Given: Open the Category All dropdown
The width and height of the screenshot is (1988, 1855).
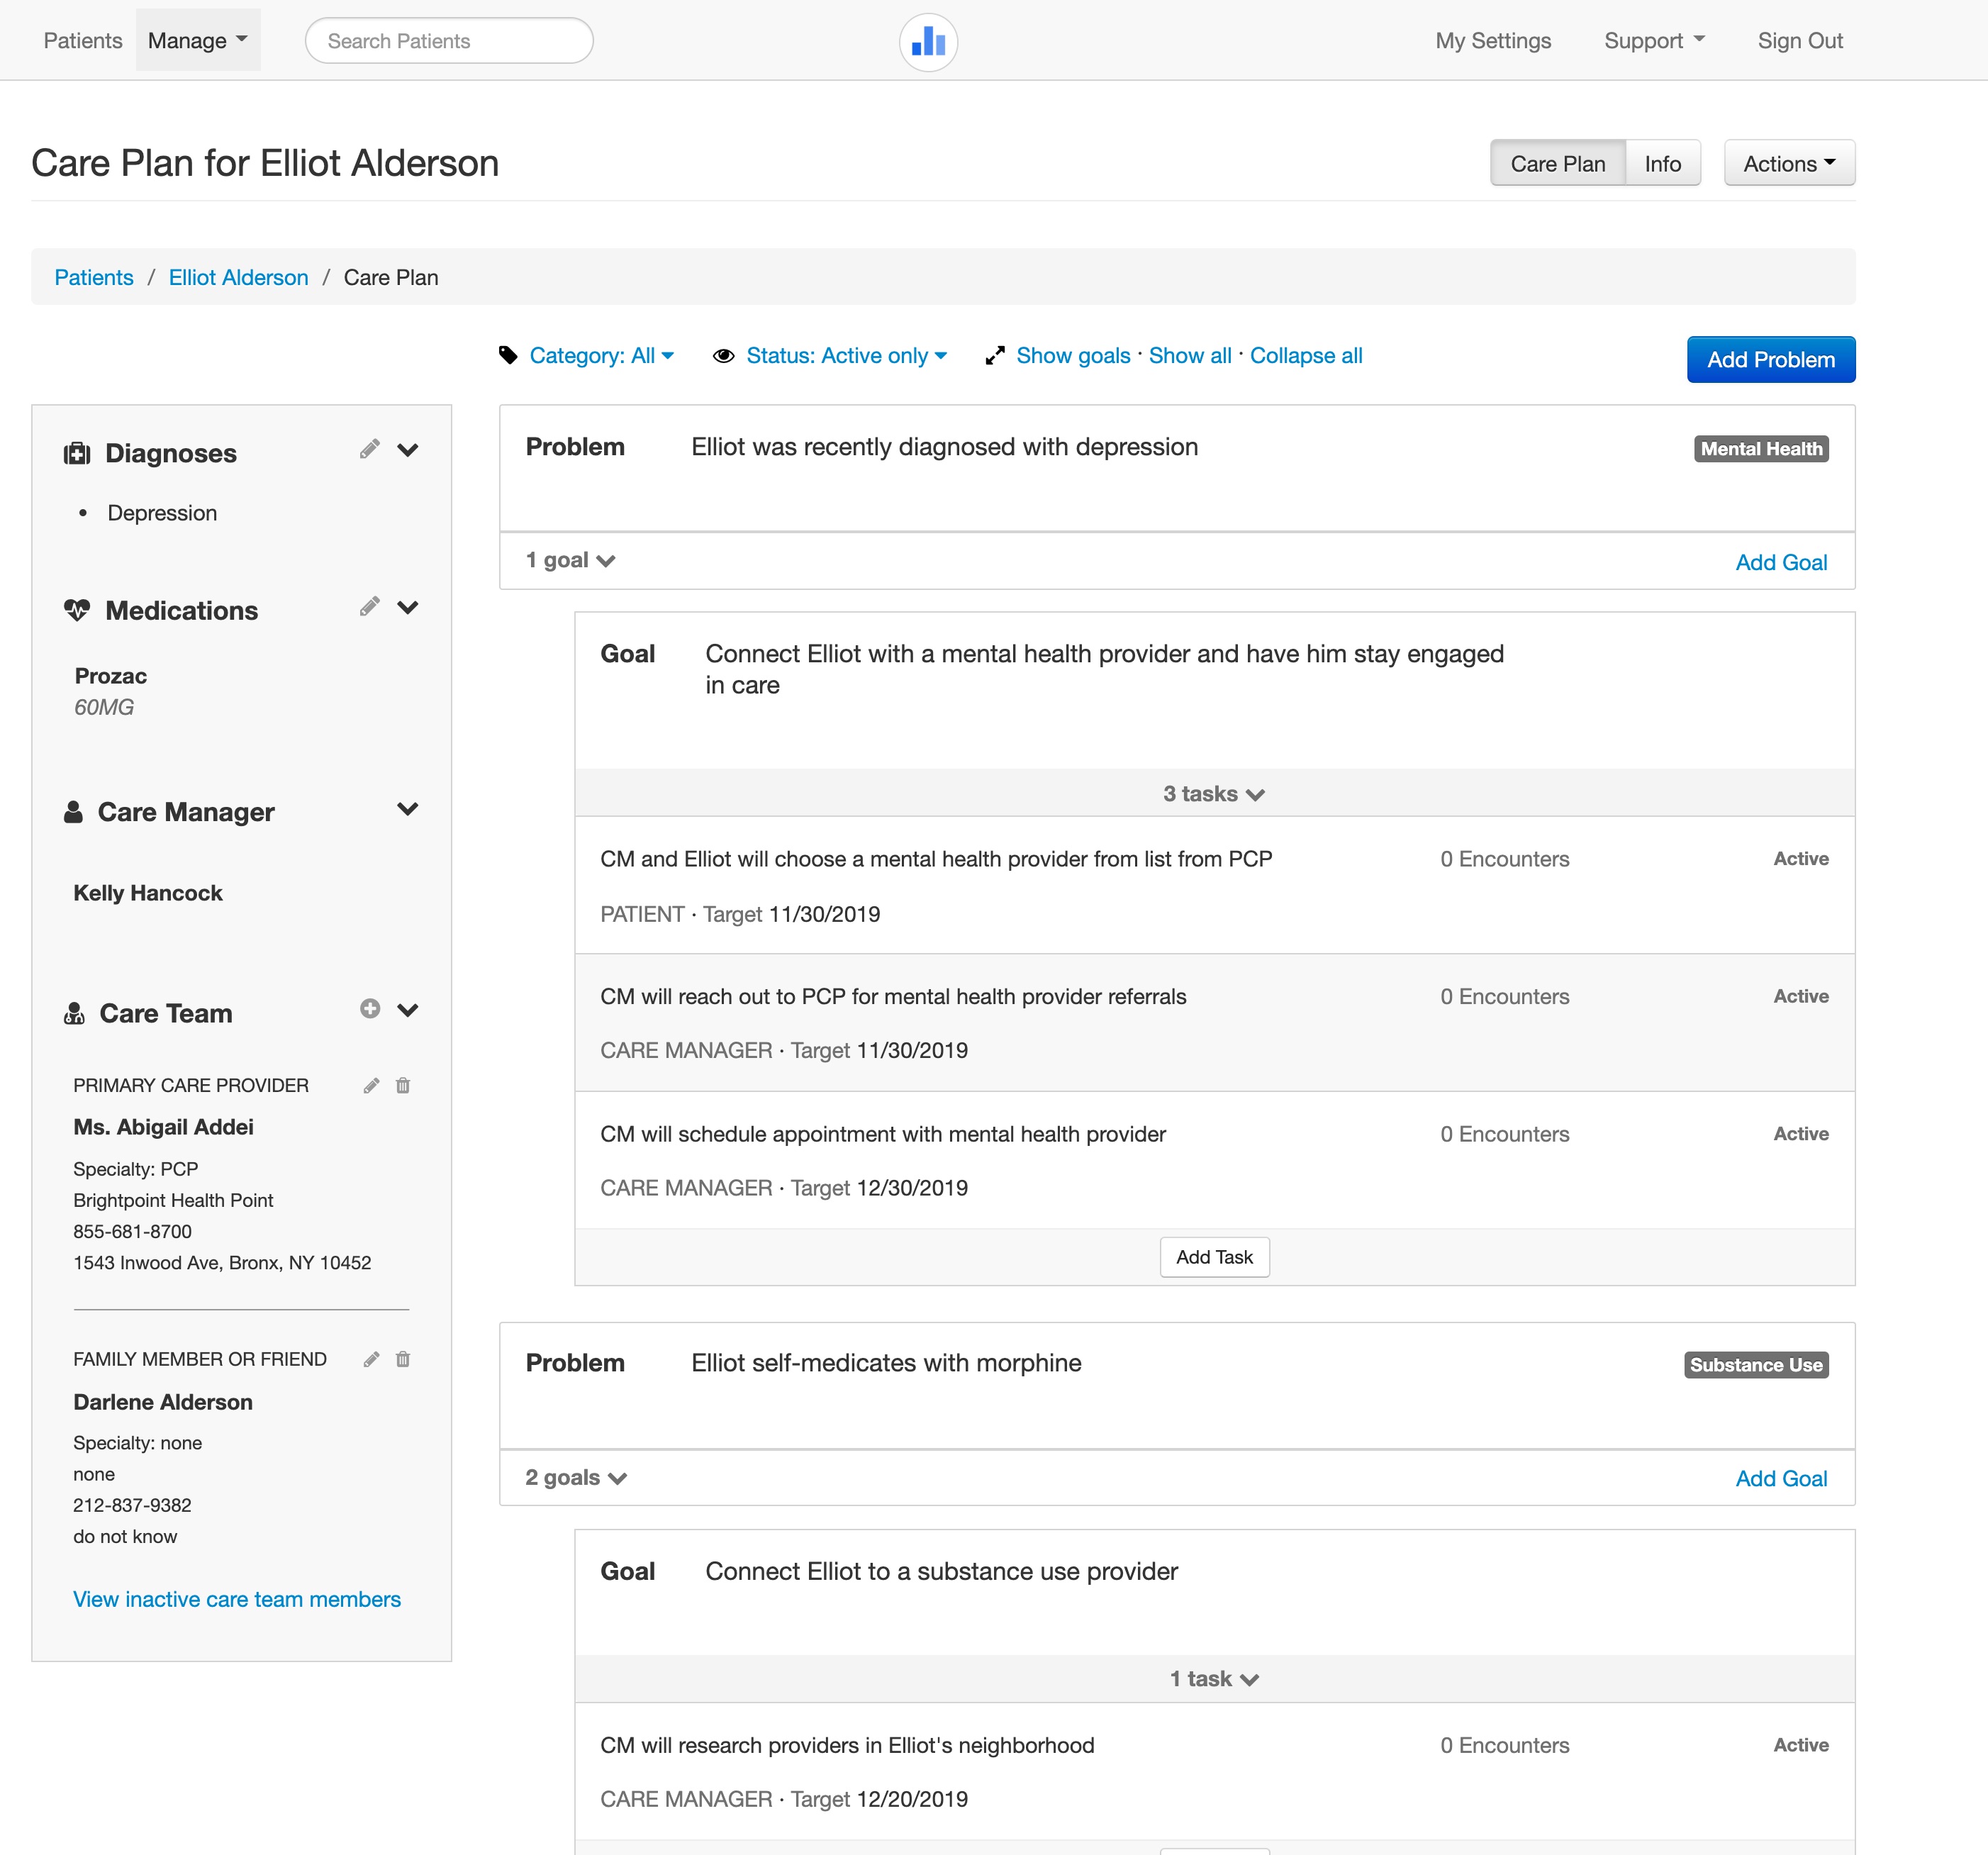Looking at the screenshot, I should (600, 355).
